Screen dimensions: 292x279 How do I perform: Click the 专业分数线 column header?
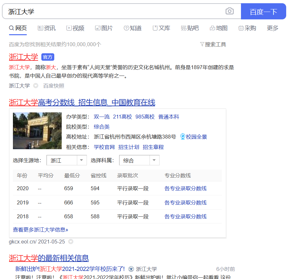(x=178, y=175)
